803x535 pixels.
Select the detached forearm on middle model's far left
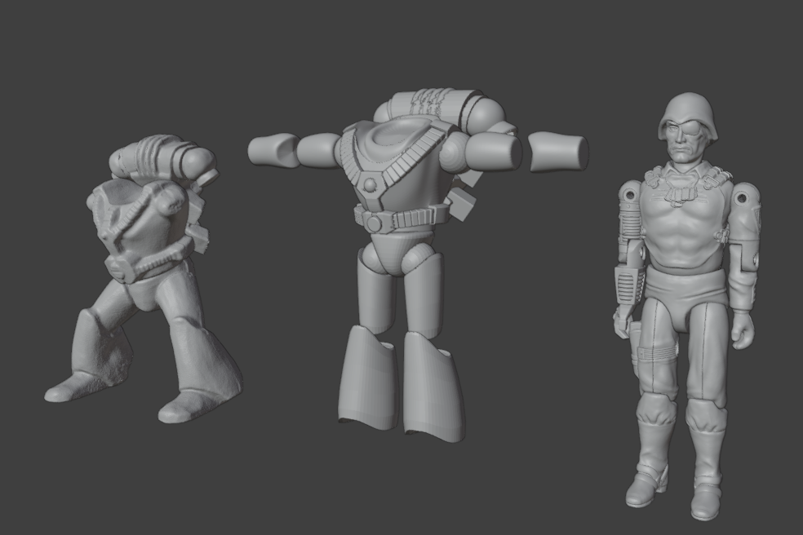274,151
